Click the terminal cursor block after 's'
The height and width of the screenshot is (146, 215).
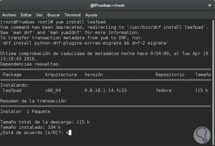tap(70, 133)
